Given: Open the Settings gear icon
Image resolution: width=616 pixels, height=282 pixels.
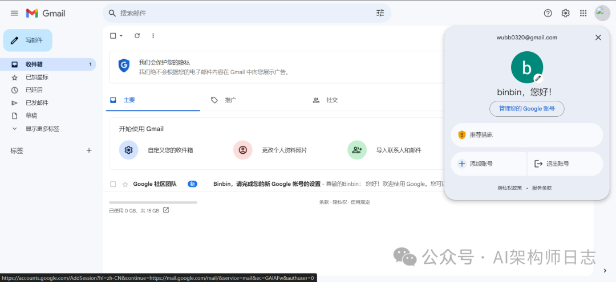Looking at the screenshot, I should (565, 13).
